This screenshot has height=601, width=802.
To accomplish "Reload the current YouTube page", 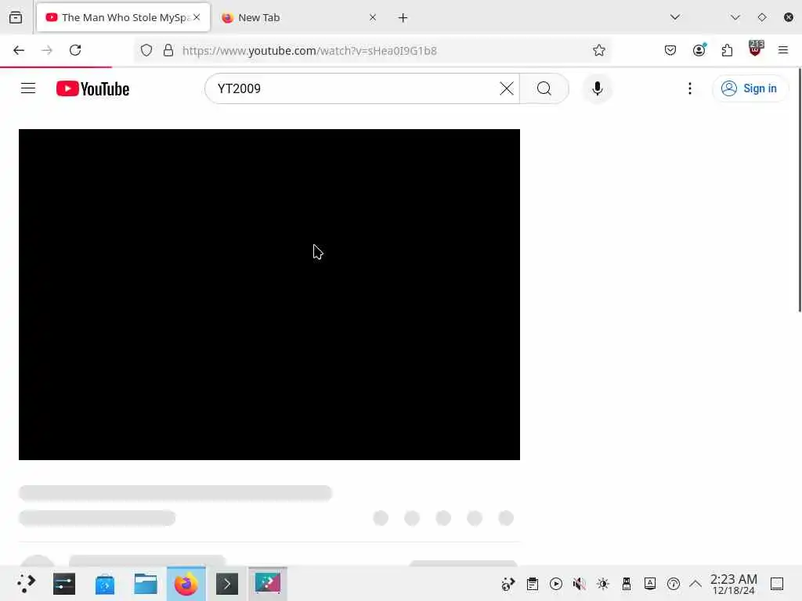I will pos(75,50).
